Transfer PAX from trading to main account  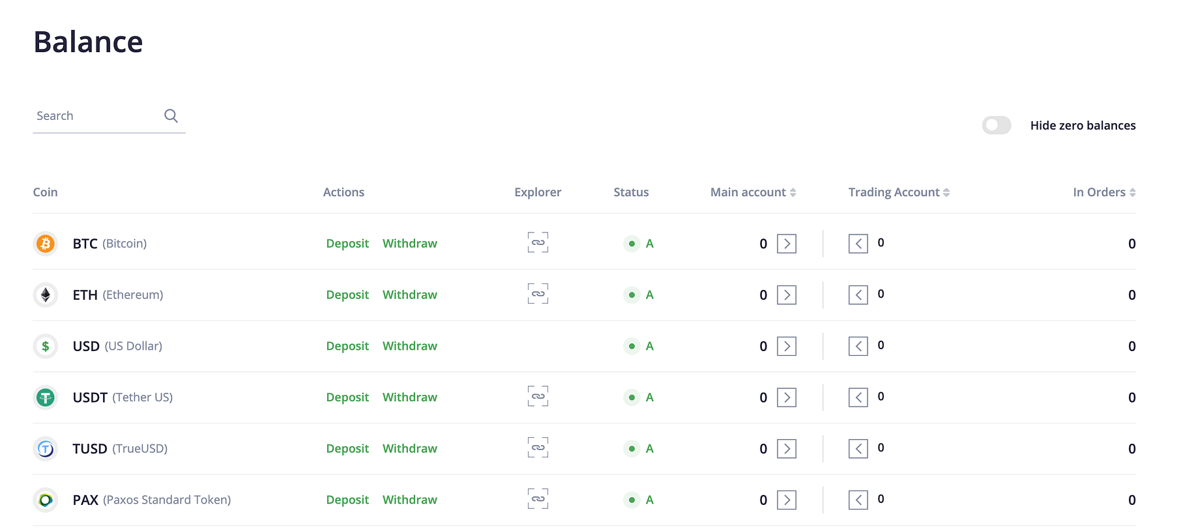pyautogui.click(x=858, y=500)
